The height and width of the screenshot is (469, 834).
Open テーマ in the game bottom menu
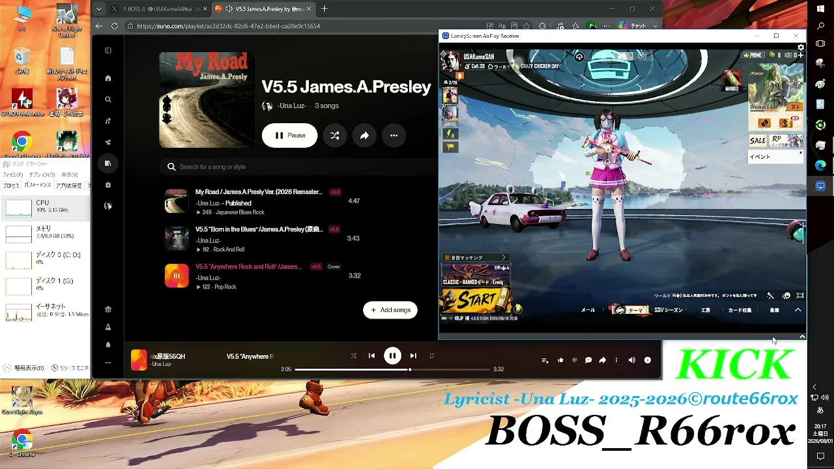(629, 310)
